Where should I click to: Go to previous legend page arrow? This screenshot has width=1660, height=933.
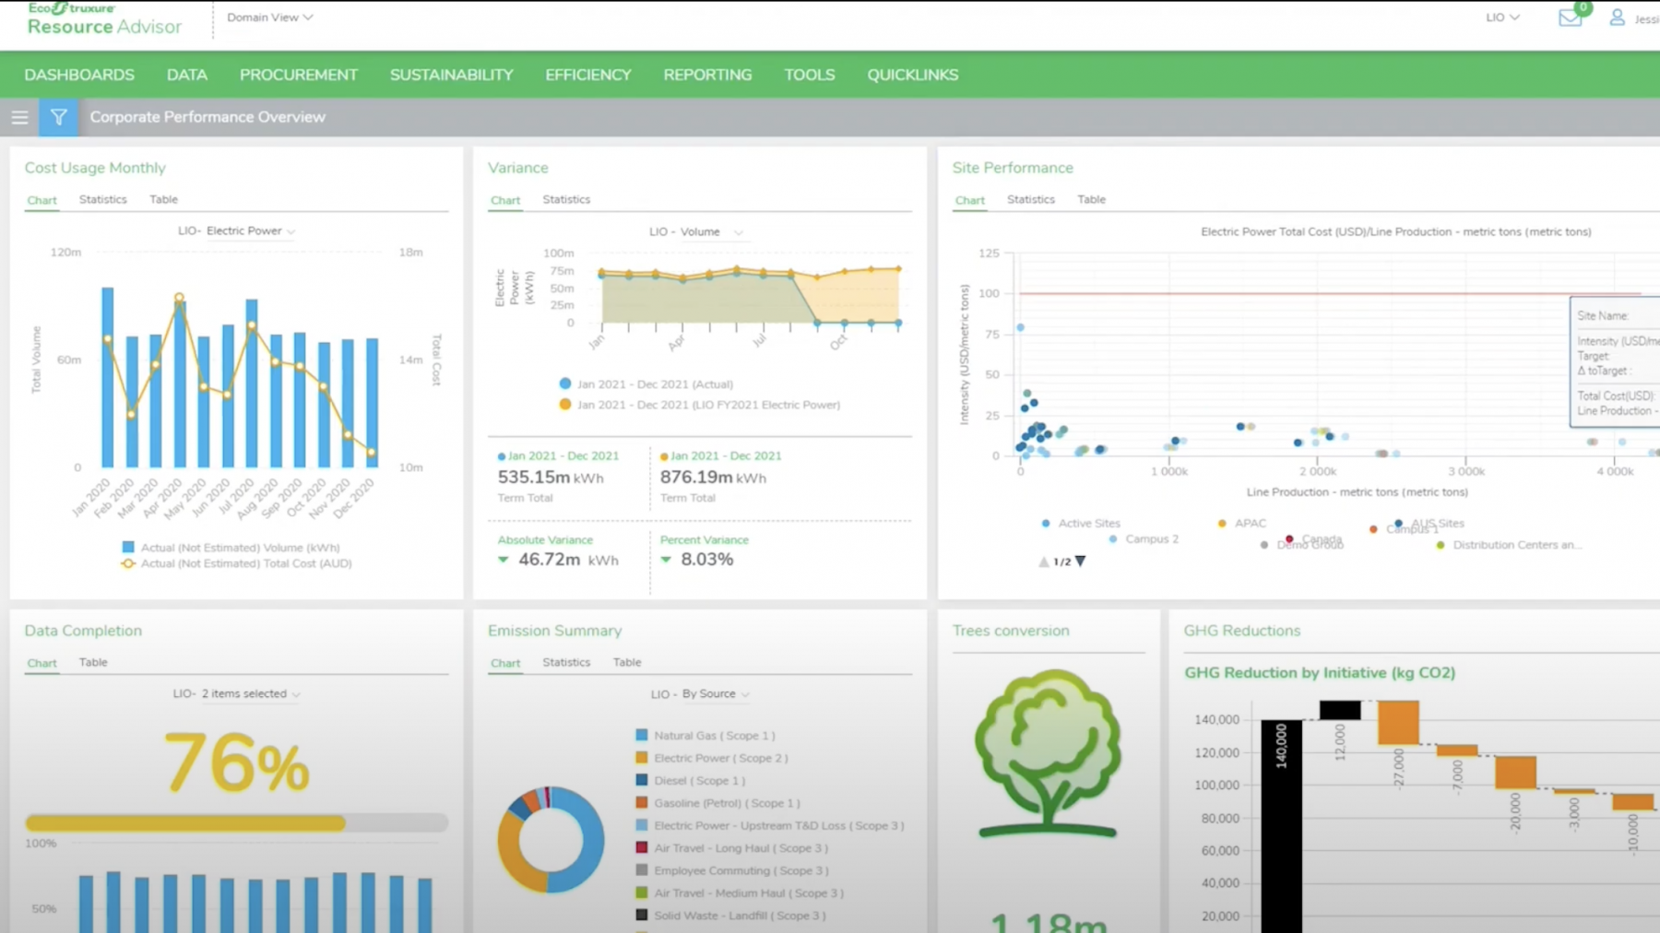(x=1043, y=561)
